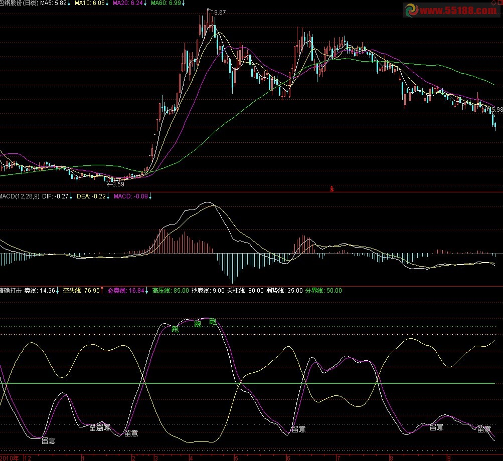Click the magenta MA20: 6.24 legend
Viewport: 503px width, 461px height.
pyautogui.click(x=127, y=3)
